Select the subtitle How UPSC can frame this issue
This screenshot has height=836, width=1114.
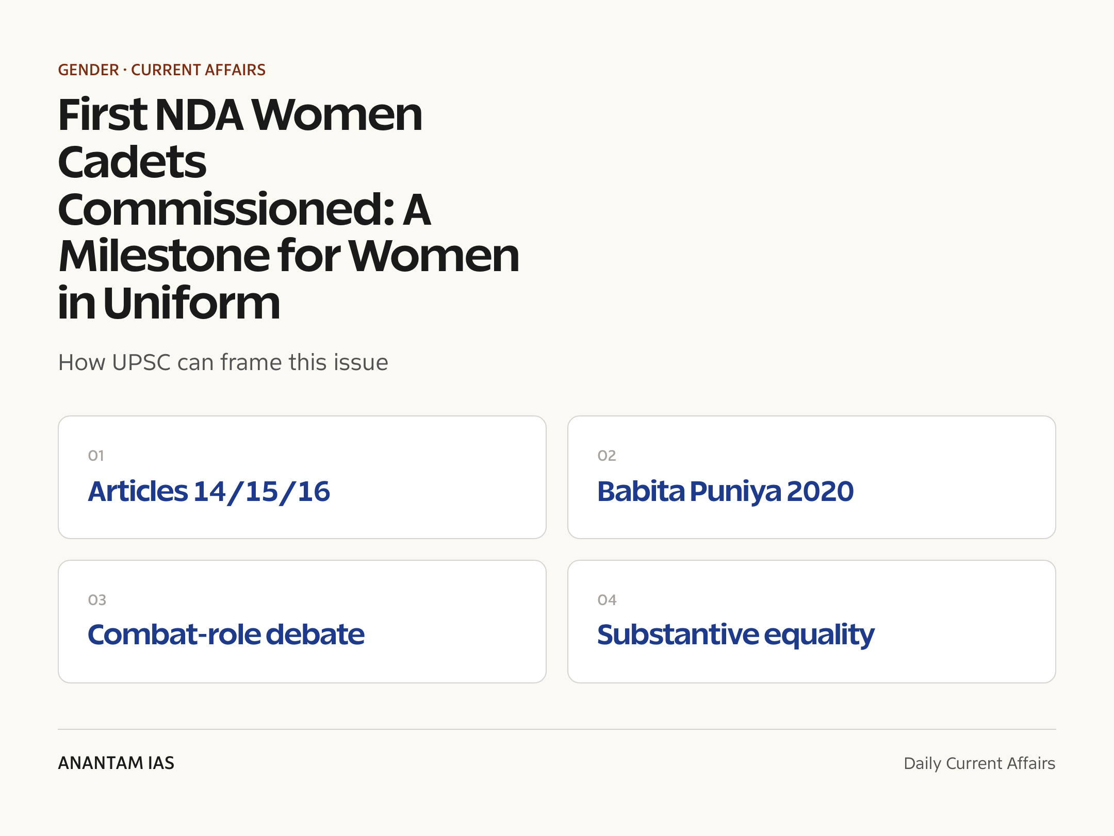point(223,362)
